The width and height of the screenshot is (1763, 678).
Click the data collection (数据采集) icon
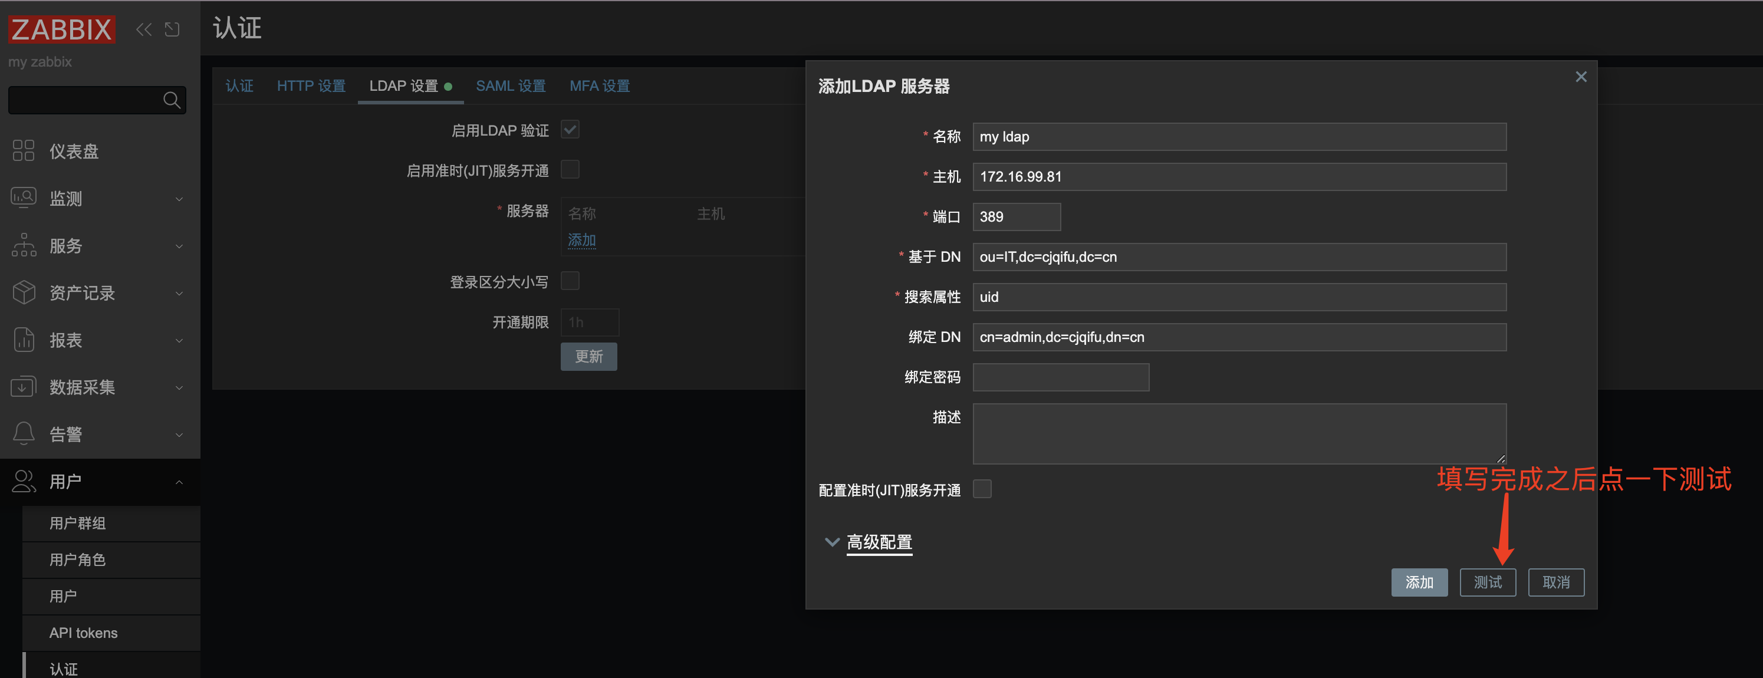coord(23,387)
